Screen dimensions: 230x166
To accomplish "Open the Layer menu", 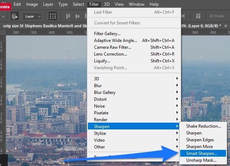I will coord(48,4).
